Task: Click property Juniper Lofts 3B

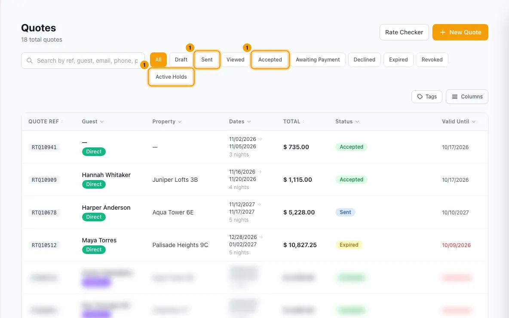Action: (175, 180)
